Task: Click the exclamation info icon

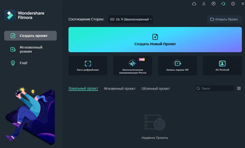Action: 233,4
